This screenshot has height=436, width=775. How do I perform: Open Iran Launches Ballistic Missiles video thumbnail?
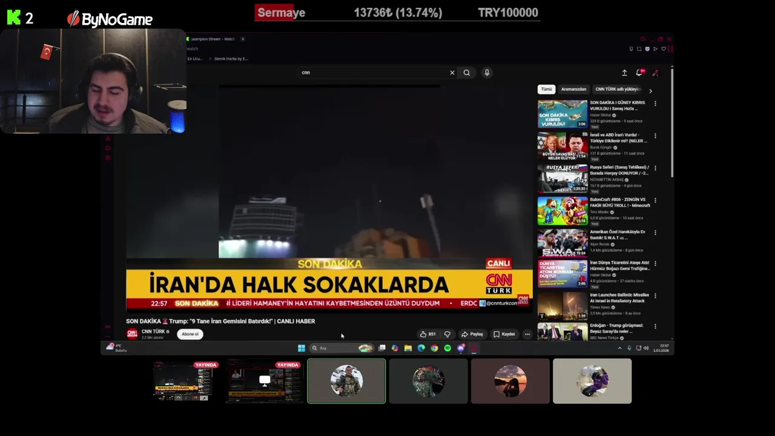click(x=562, y=306)
